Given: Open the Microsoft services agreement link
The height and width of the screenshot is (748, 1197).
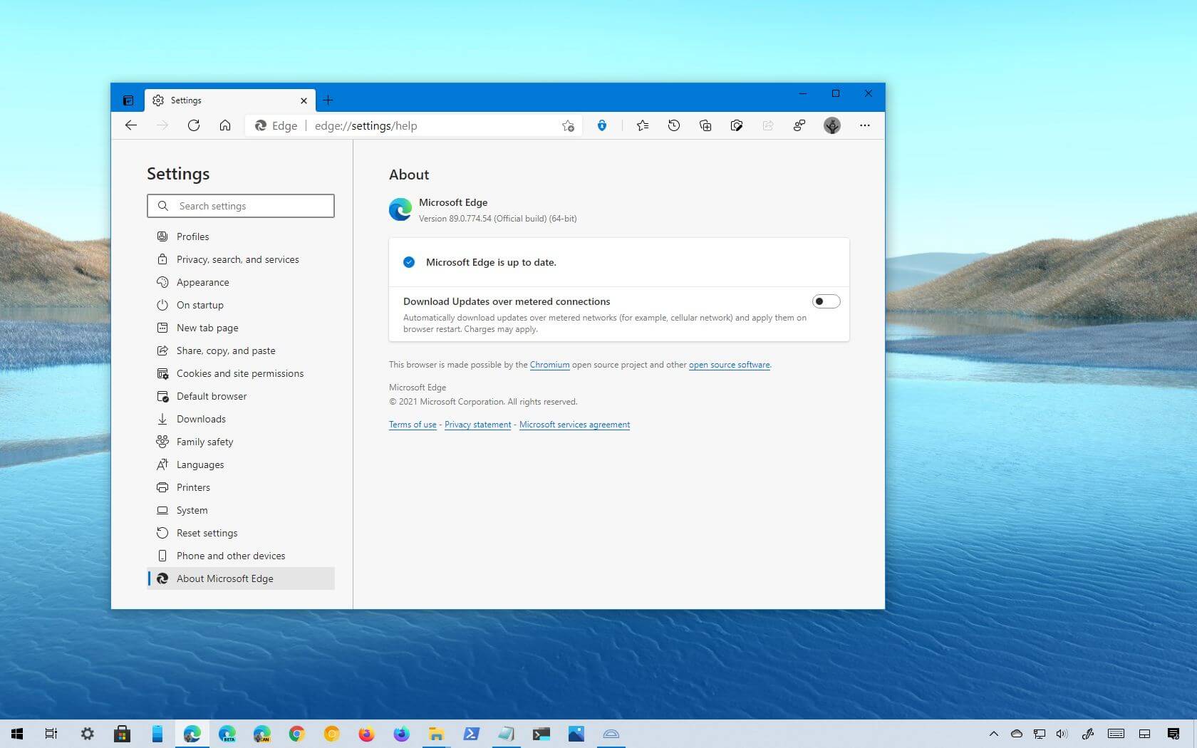Looking at the screenshot, I should (x=574, y=425).
